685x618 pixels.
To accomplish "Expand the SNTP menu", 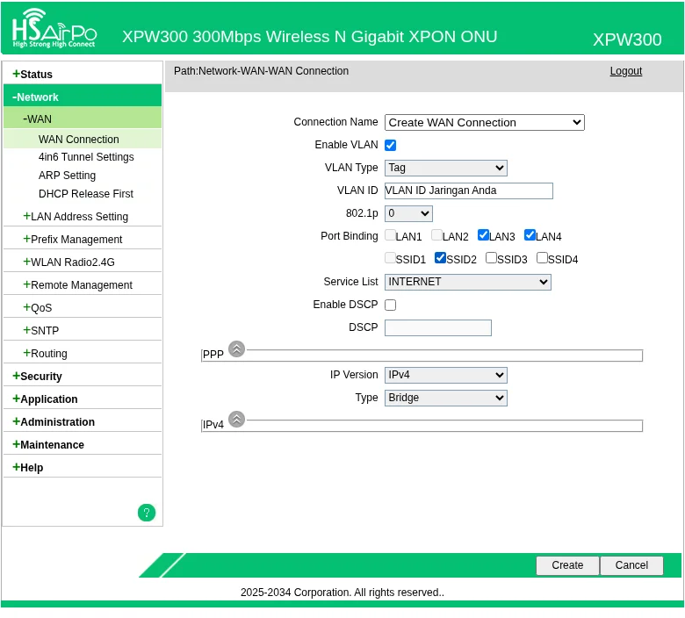I will [83, 331].
